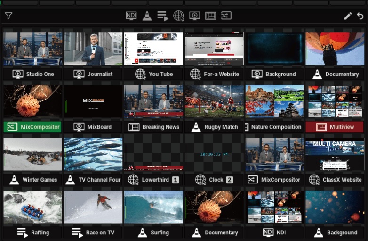Screen dimensions: 368x241
Task: Click the VLC cone filter icon
Action: point(147,16)
